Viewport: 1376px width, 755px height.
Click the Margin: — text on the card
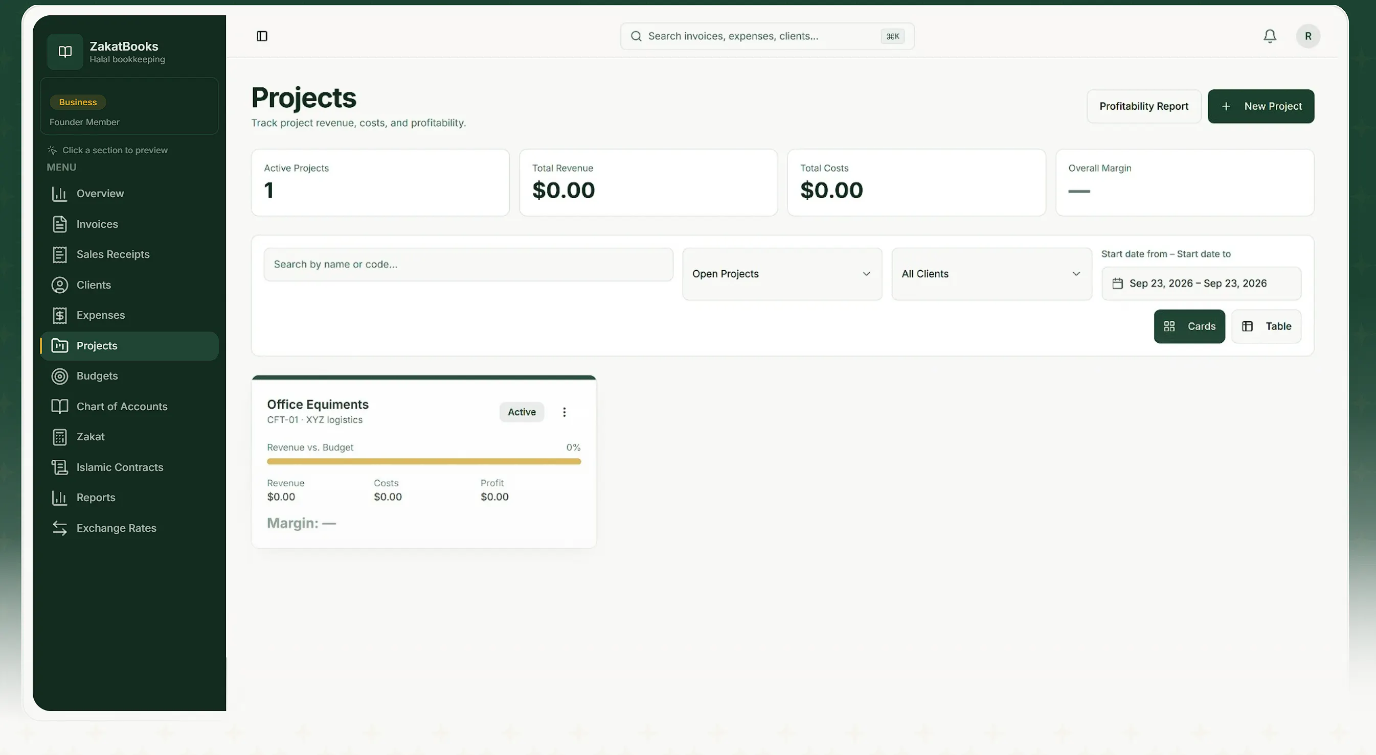[x=301, y=523]
